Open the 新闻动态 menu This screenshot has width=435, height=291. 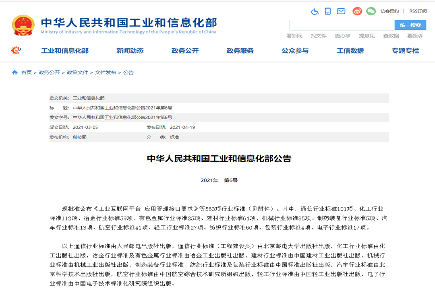point(130,51)
